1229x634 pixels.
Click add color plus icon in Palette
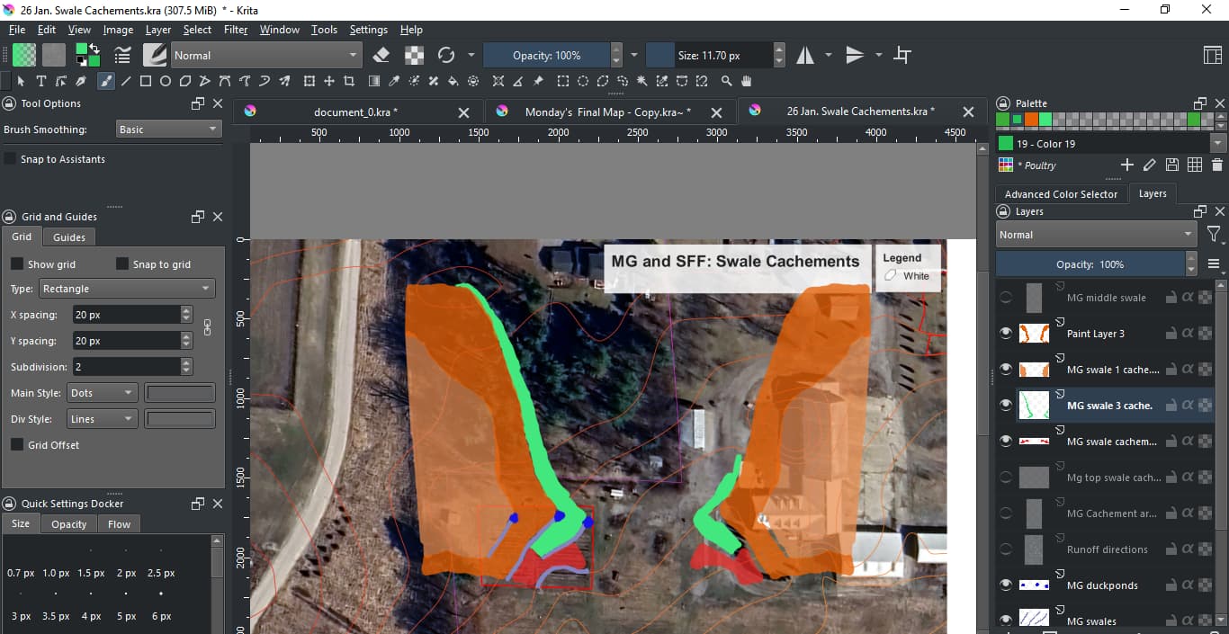tap(1126, 165)
